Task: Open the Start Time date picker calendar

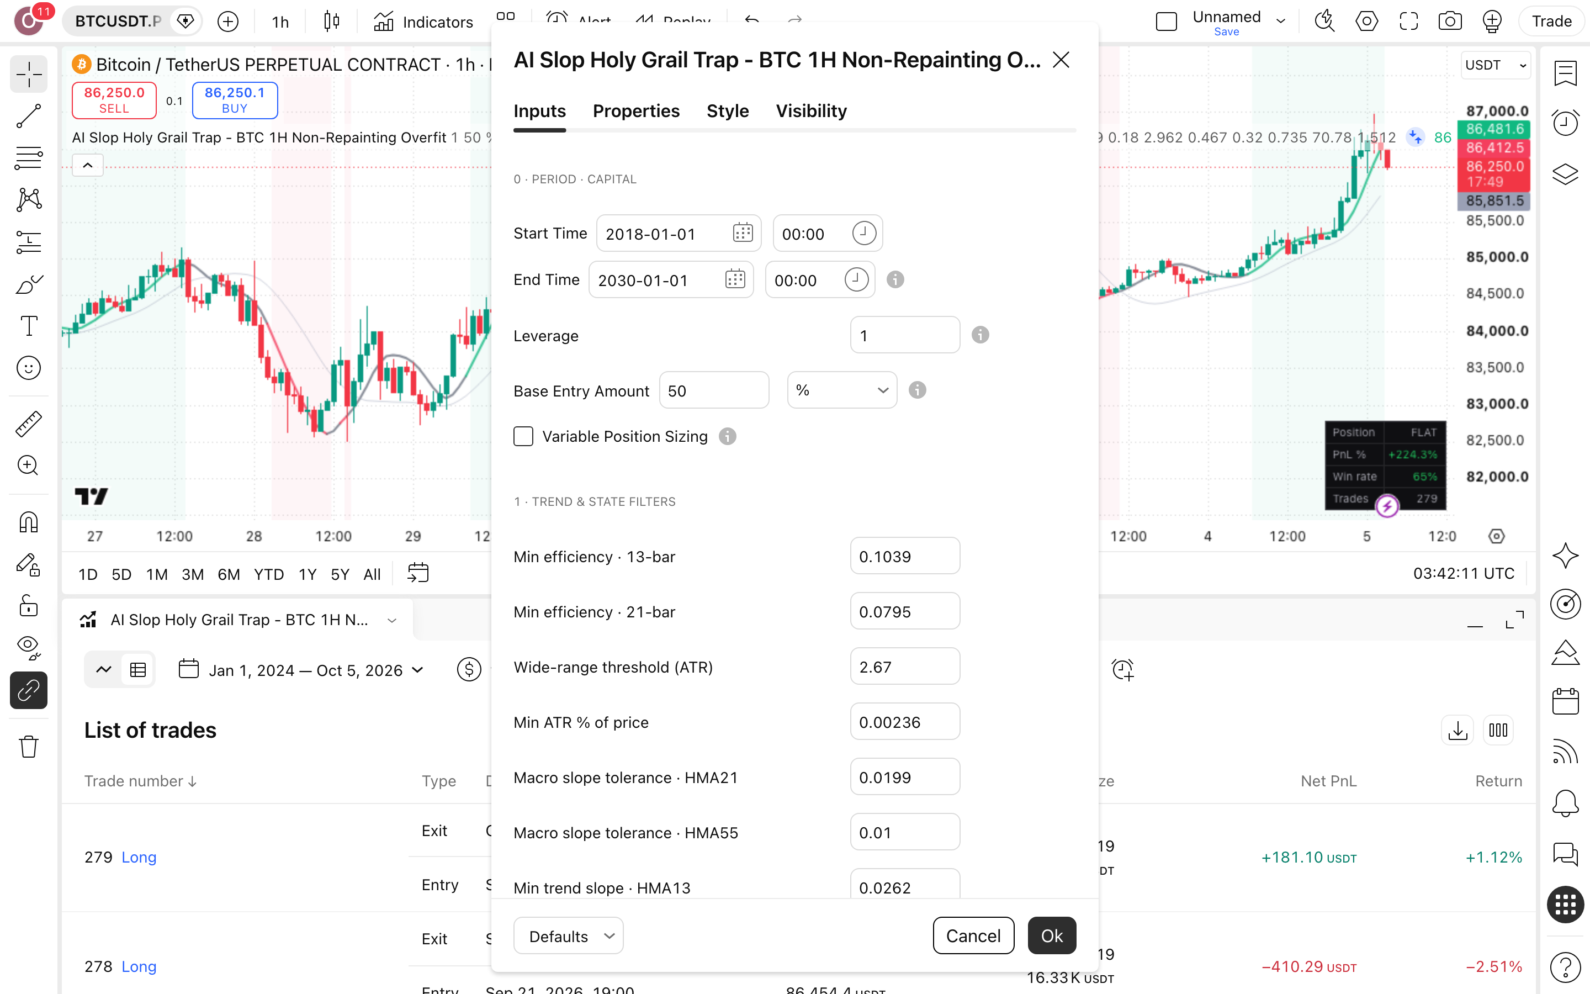Action: [x=743, y=232]
